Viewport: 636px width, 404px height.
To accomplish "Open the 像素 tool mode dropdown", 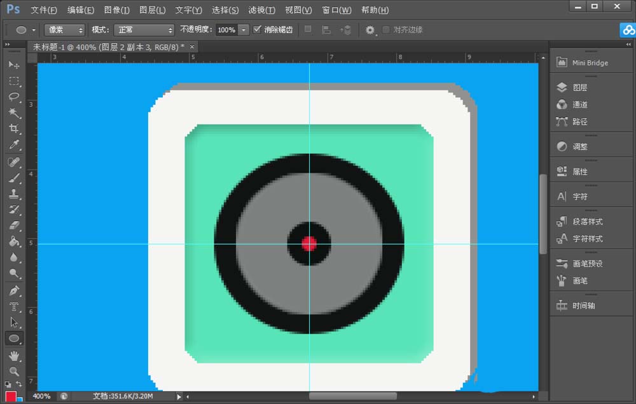I will coord(64,30).
